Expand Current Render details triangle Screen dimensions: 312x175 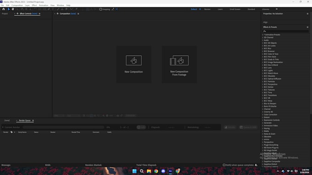(3, 127)
